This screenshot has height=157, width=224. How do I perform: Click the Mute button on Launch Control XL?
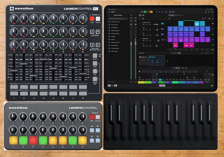tap(95, 63)
